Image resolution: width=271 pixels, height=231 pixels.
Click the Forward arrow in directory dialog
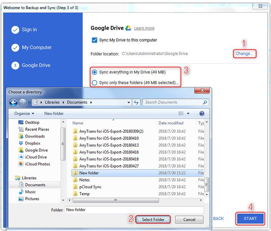23,103
